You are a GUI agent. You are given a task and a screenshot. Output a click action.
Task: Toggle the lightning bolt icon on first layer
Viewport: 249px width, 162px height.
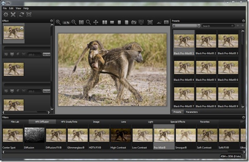(18, 54)
